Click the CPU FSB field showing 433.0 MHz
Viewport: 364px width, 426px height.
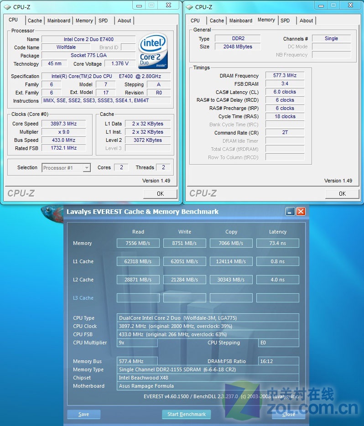[x=208, y=334]
